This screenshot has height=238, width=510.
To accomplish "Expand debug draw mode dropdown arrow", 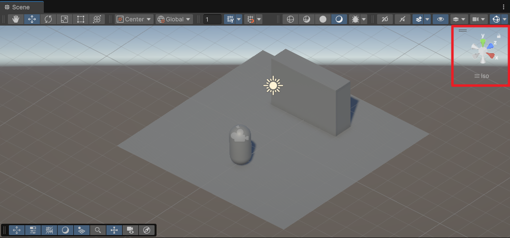I will click(x=364, y=19).
